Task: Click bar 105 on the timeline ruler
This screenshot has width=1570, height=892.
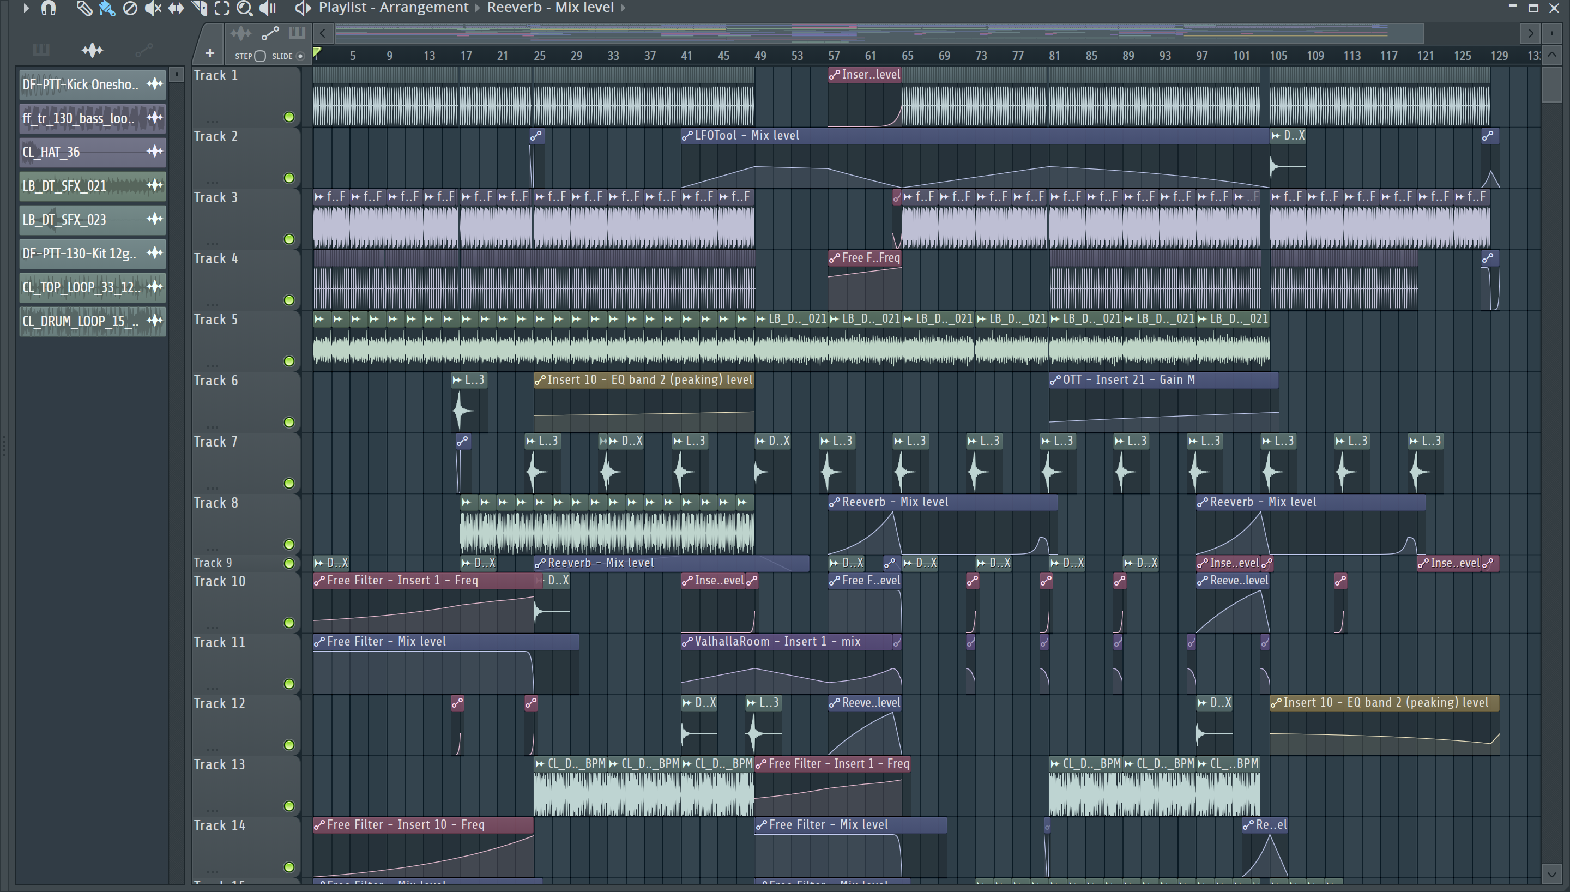Action: [x=1278, y=56]
